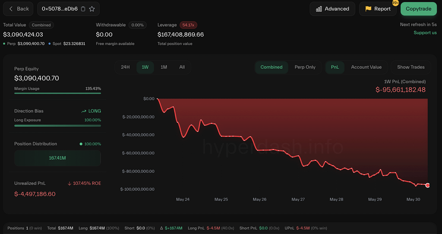This screenshot has width=442, height=234.
Task: Switch to the All time range
Action: [x=182, y=67]
